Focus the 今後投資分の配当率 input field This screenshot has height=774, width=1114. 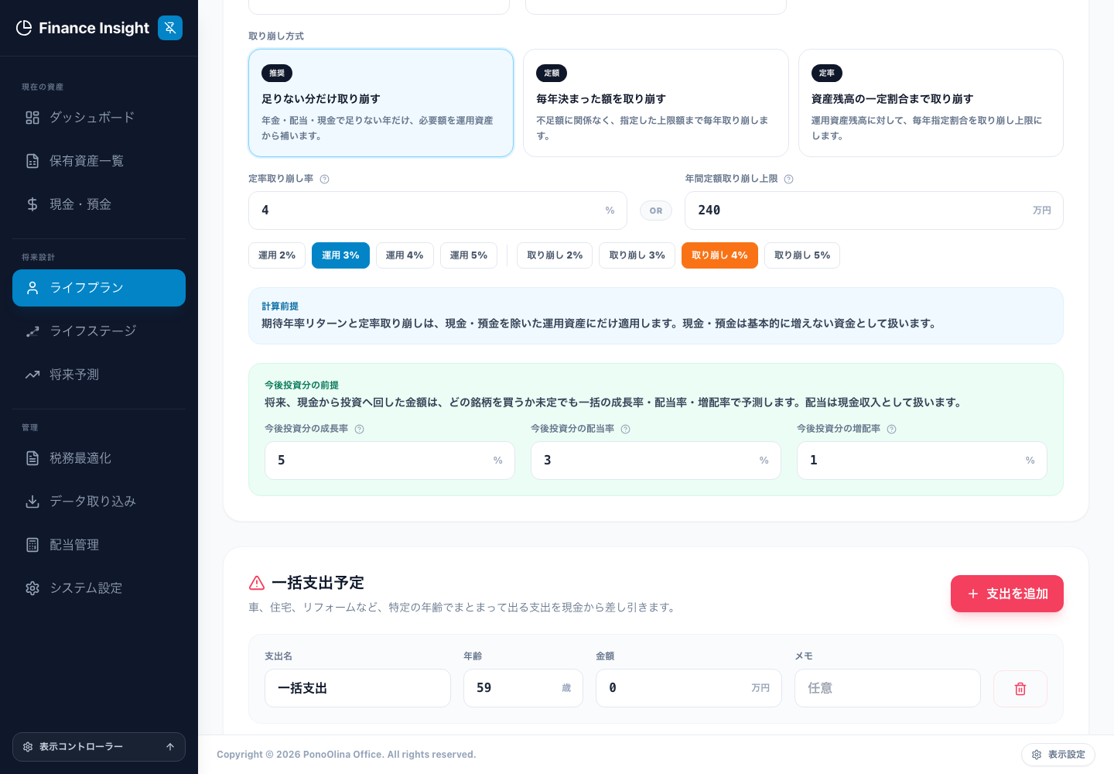(656, 461)
